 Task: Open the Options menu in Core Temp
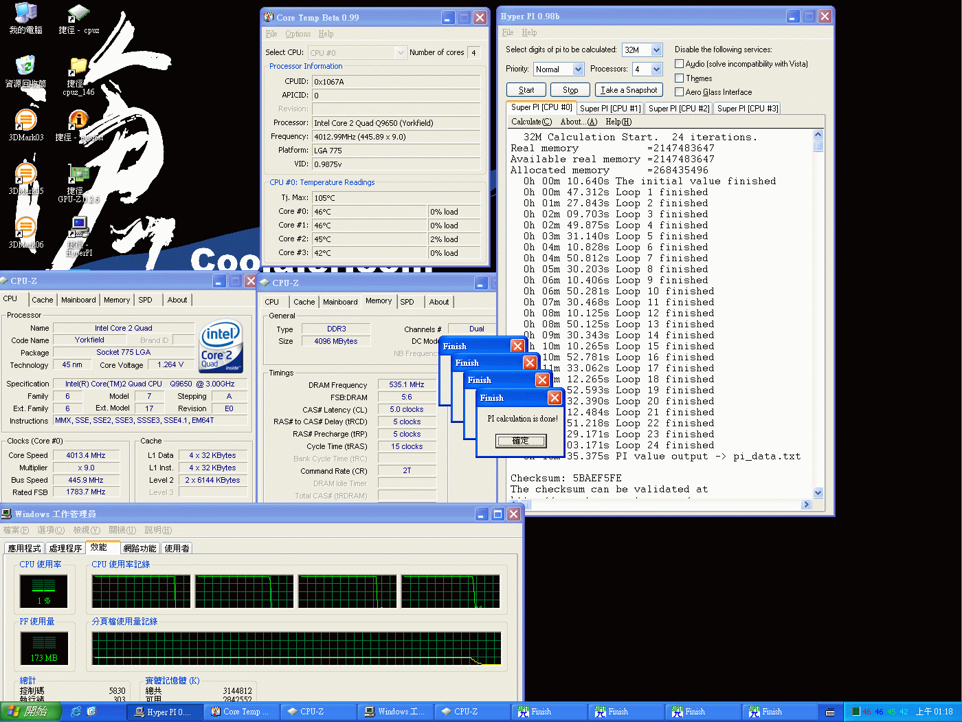[298, 34]
